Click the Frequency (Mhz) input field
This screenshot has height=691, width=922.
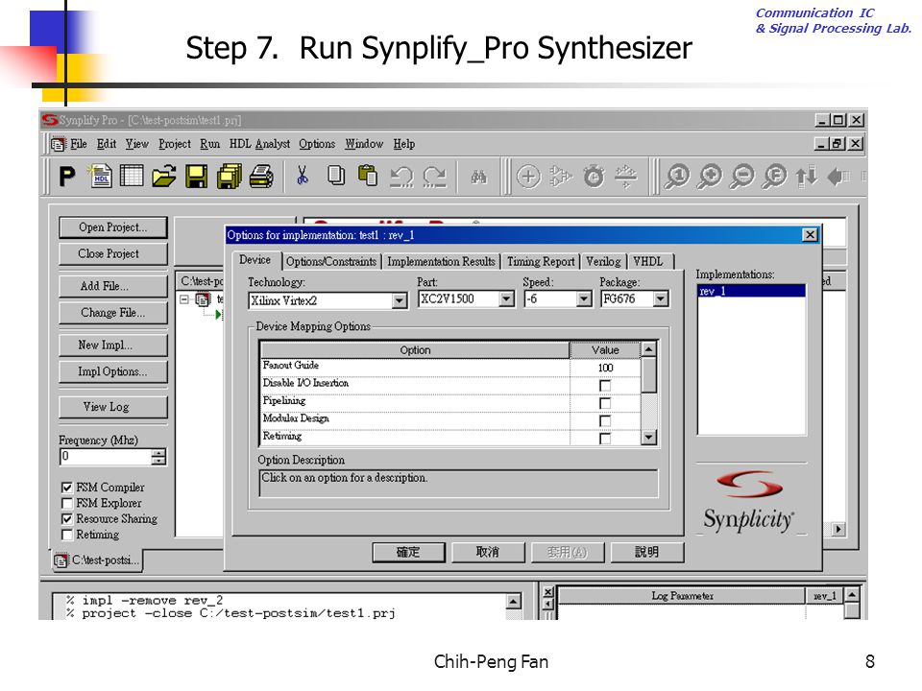106,457
